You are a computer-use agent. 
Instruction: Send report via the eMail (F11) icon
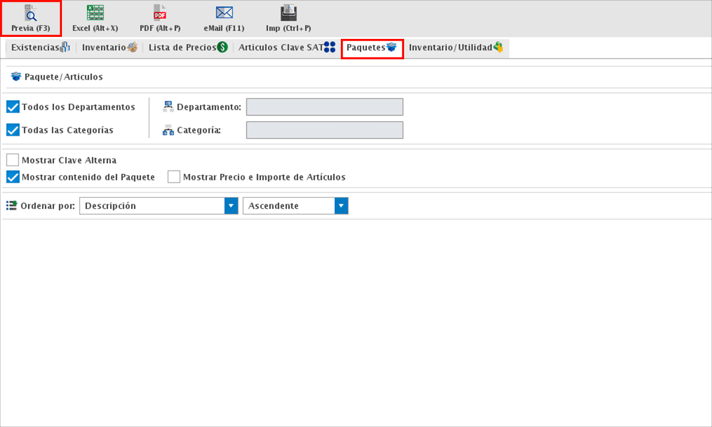click(x=224, y=13)
